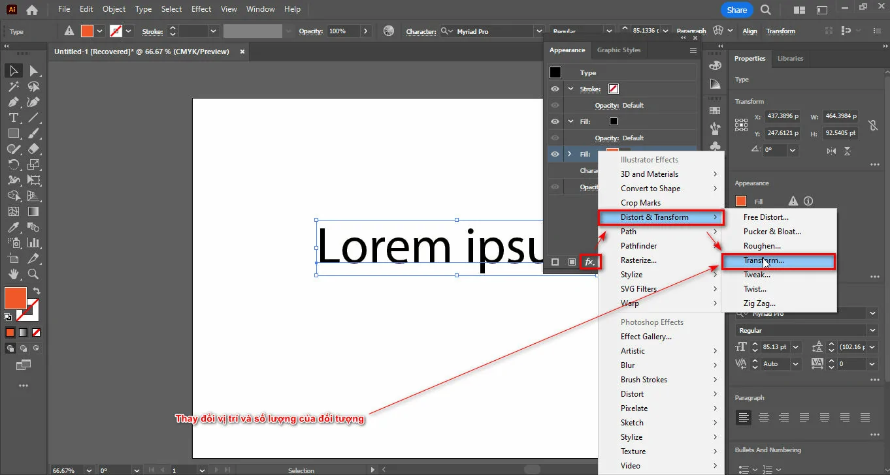This screenshot has width=890, height=475.
Task: Click the orange Fill swatch in Properties
Action: pos(741,202)
